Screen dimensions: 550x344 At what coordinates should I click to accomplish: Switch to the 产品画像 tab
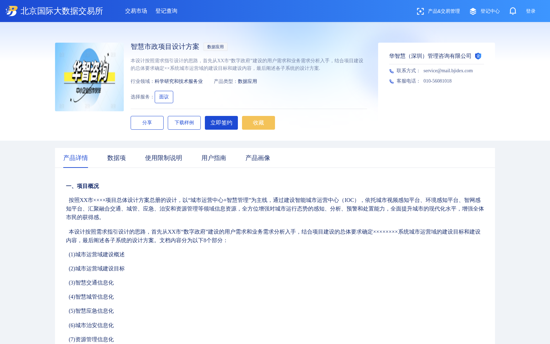click(x=258, y=158)
